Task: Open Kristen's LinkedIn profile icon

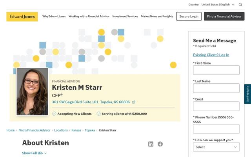Action: 151,144
